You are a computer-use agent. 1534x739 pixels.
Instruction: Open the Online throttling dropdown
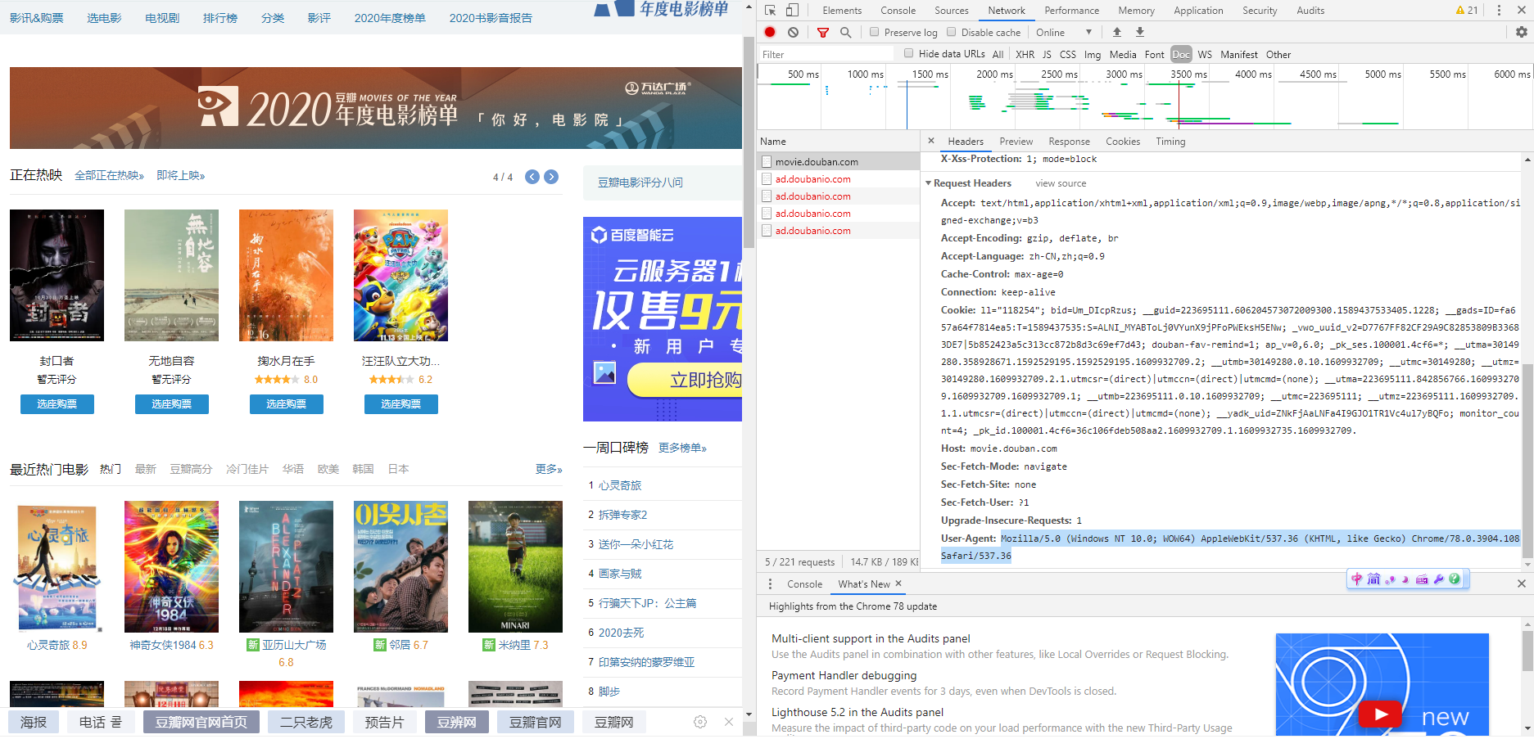click(1064, 32)
